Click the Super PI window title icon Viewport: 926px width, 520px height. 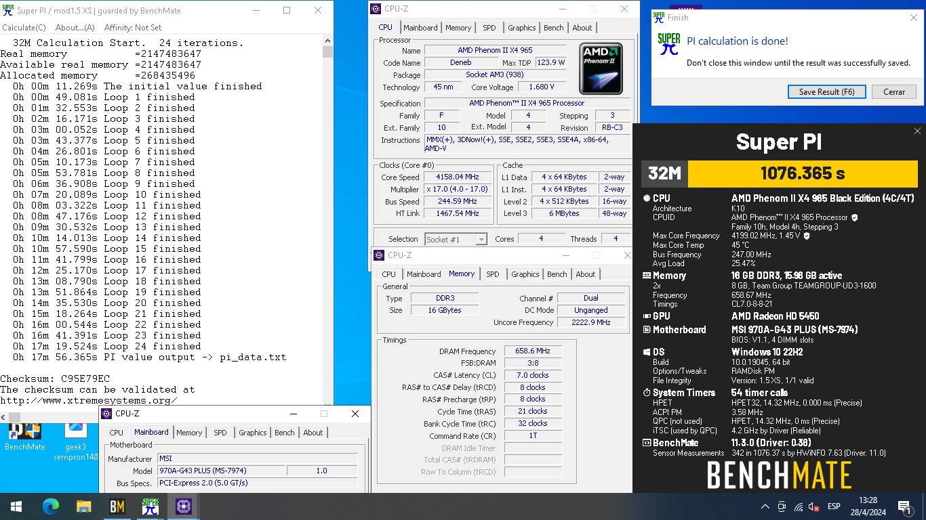tap(7, 10)
